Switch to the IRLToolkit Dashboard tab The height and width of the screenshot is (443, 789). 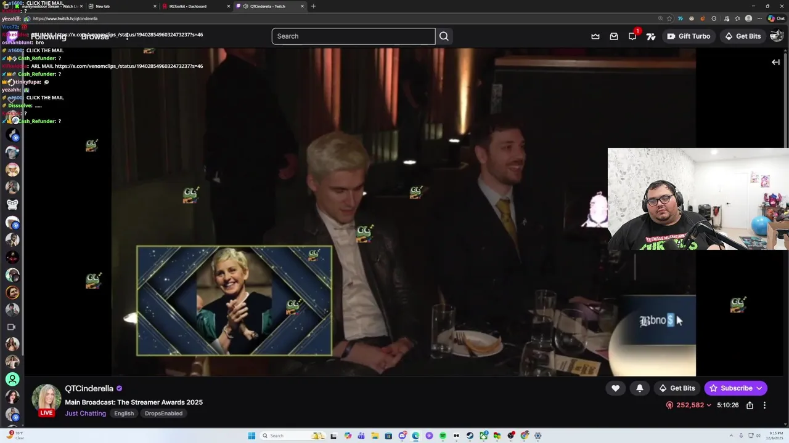click(195, 6)
